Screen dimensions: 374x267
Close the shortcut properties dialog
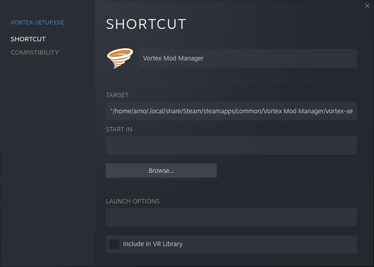point(367,6)
